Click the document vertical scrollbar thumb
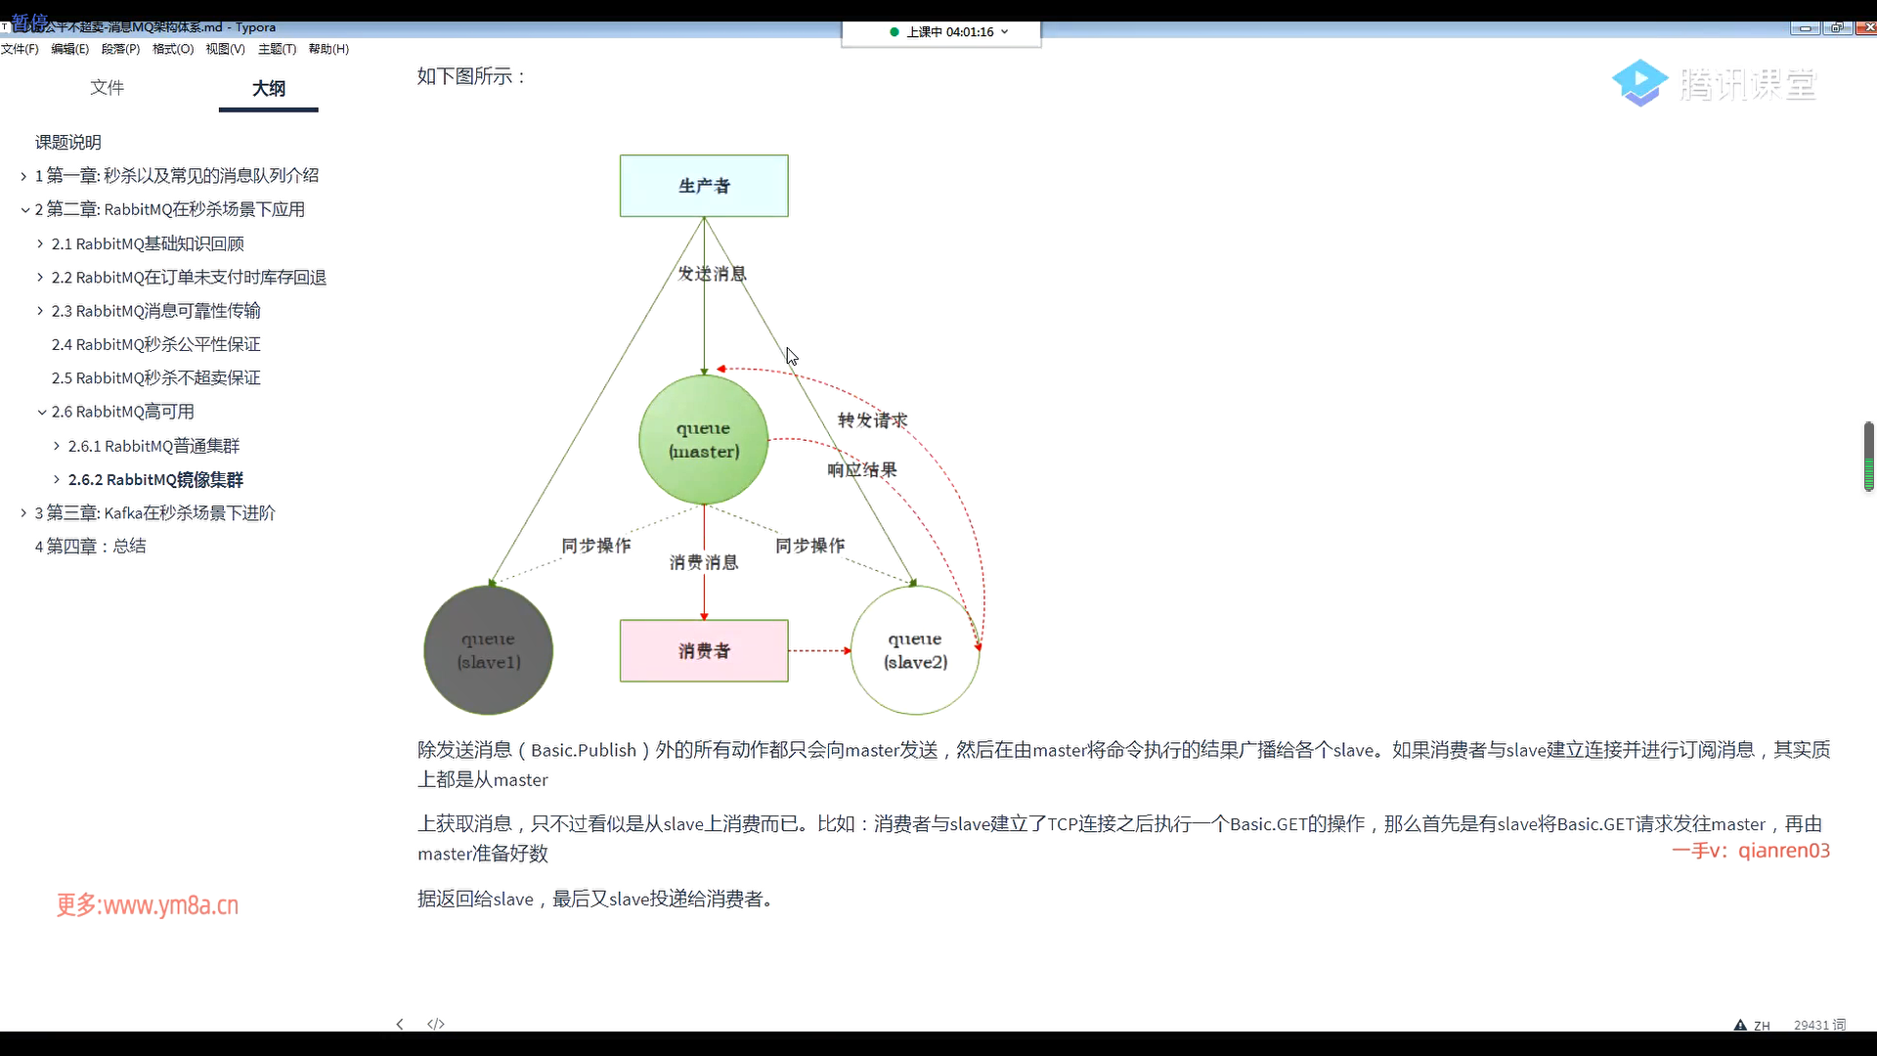Image resolution: width=1877 pixels, height=1056 pixels. coord(1868,456)
